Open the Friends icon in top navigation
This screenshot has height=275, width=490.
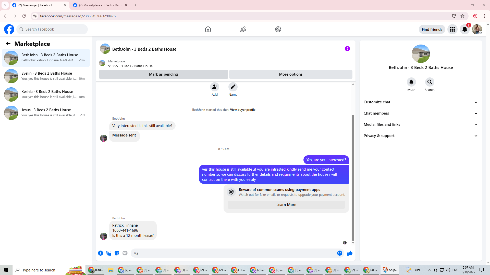click(x=243, y=29)
